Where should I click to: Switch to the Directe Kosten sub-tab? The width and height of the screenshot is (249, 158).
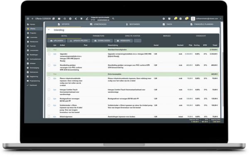tap(133, 36)
